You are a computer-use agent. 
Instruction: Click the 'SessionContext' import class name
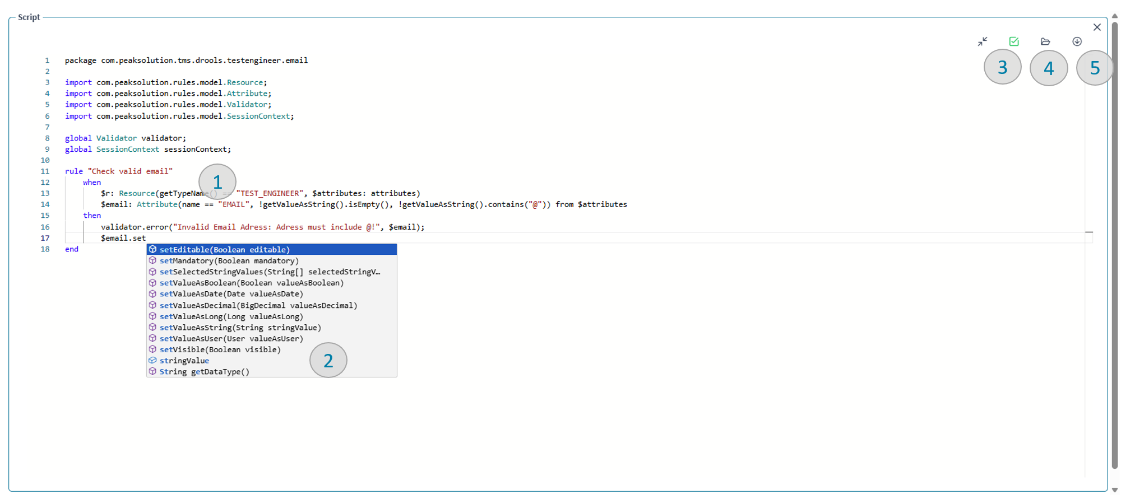click(x=258, y=116)
